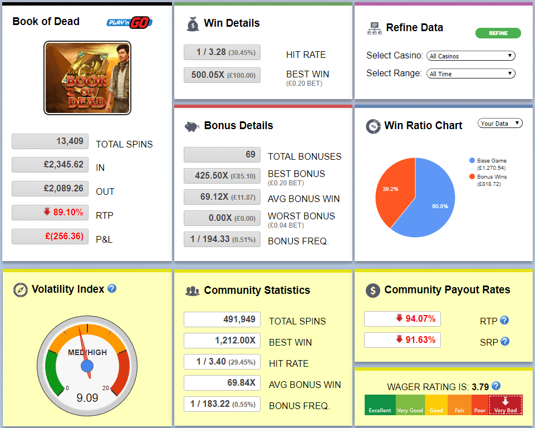The height and width of the screenshot is (428, 535).
Task: Open the community RTP help icon
Action: (504, 320)
